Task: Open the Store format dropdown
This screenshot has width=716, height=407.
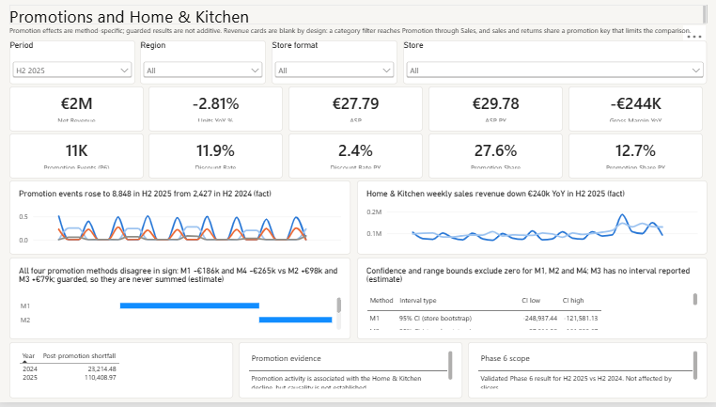Action: coord(335,70)
